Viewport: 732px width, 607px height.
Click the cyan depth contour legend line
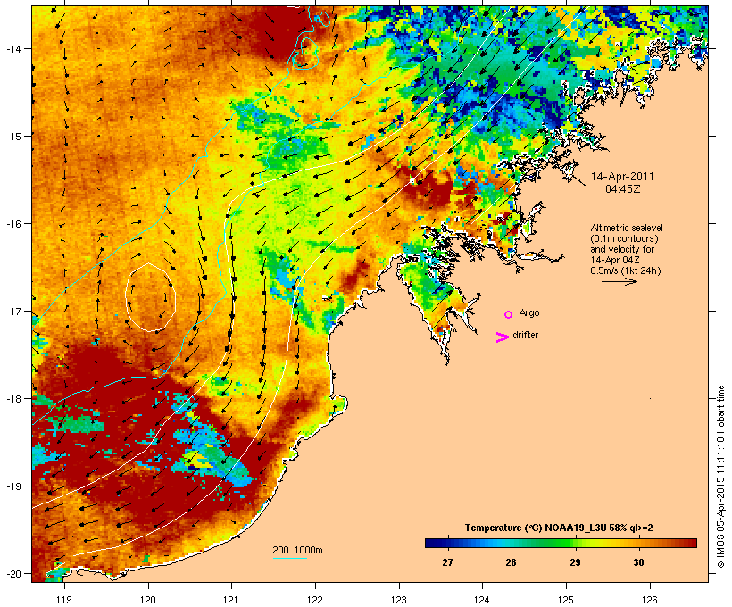(289, 558)
